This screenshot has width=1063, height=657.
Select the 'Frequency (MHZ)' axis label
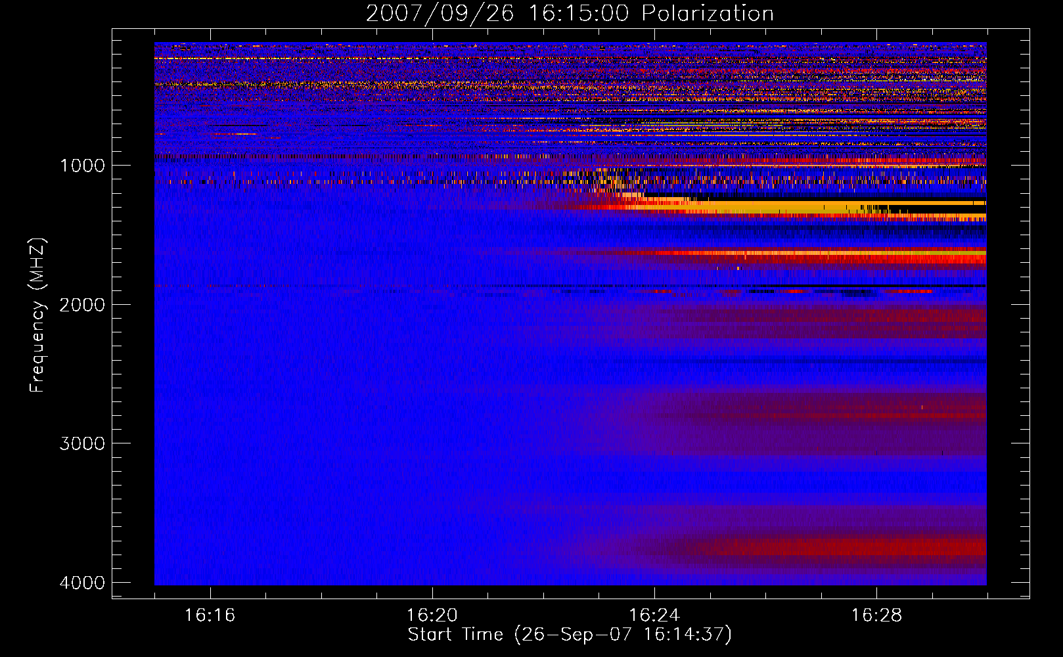point(37,315)
